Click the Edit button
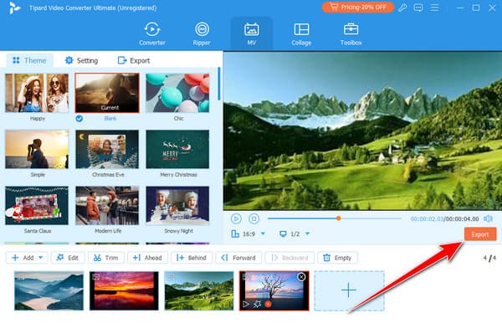502x323 pixels. point(68,258)
